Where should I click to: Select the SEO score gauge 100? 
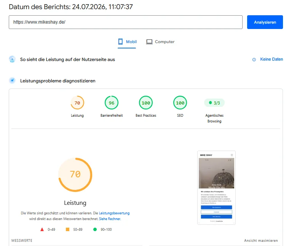tap(180, 103)
